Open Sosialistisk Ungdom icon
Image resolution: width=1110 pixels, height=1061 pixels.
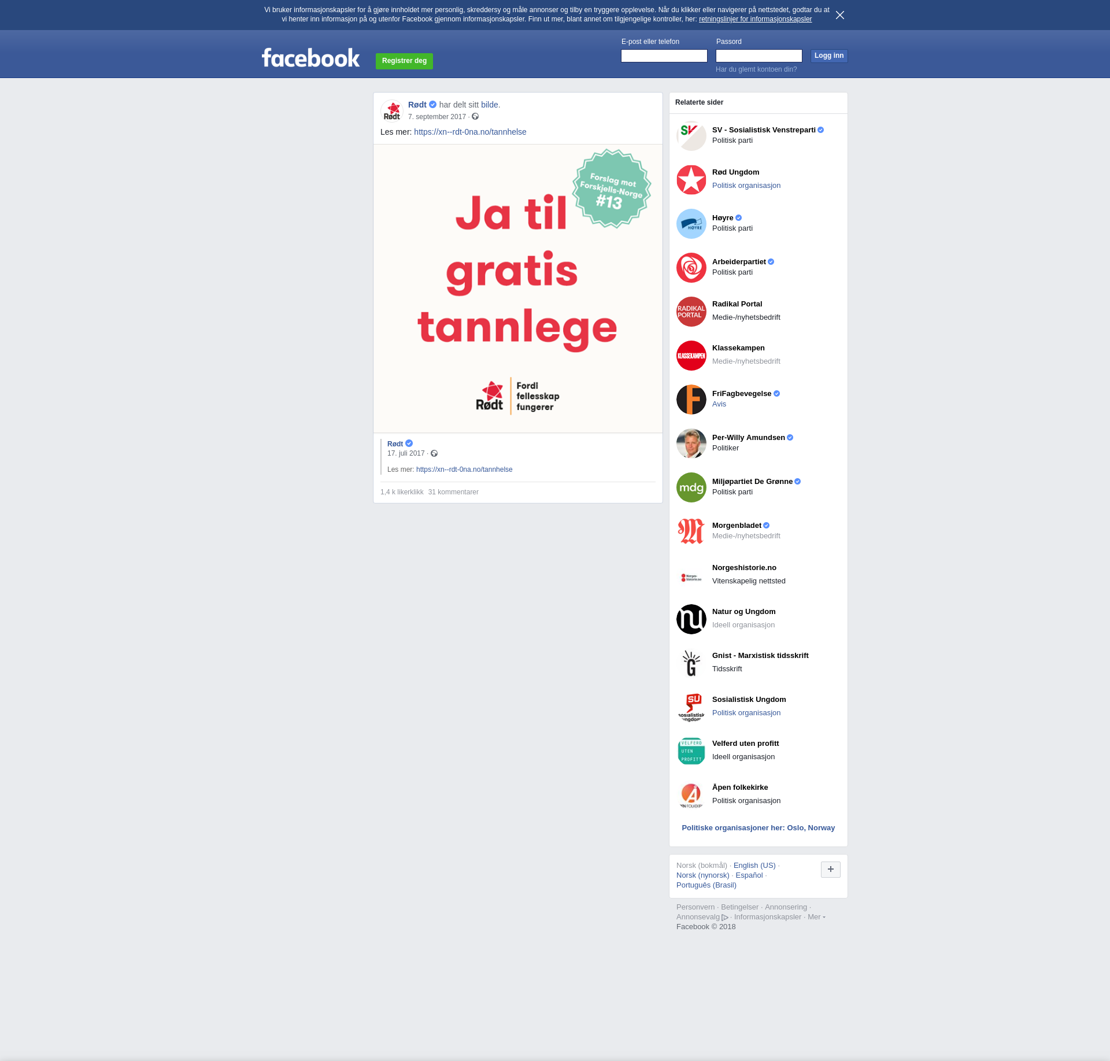pos(691,707)
